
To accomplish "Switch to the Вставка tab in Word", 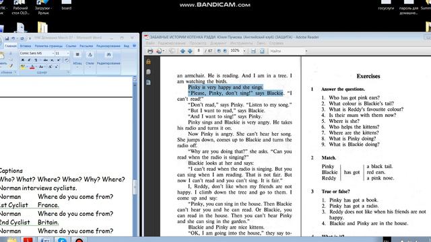I will tap(26, 46).
